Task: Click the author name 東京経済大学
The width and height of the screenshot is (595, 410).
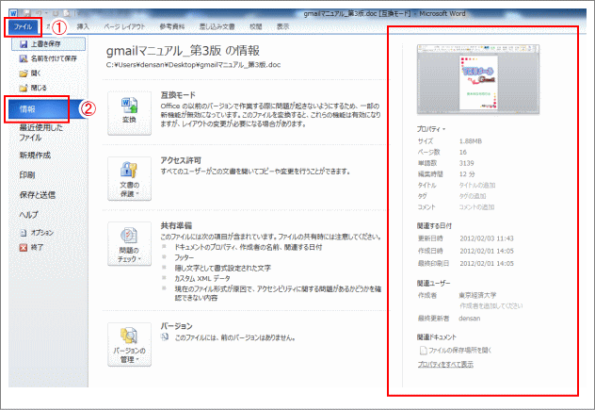Action: [x=477, y=295]
